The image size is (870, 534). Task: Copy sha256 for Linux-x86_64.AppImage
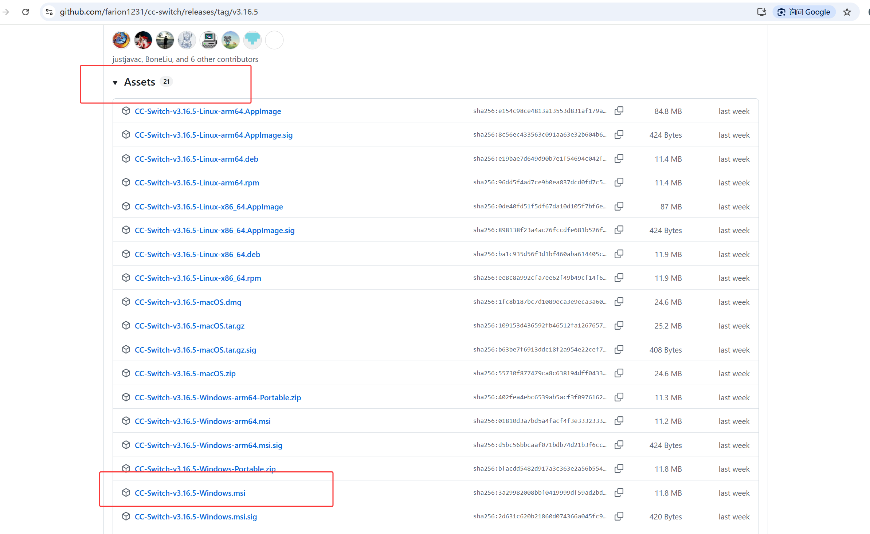[x=619, y=206]
